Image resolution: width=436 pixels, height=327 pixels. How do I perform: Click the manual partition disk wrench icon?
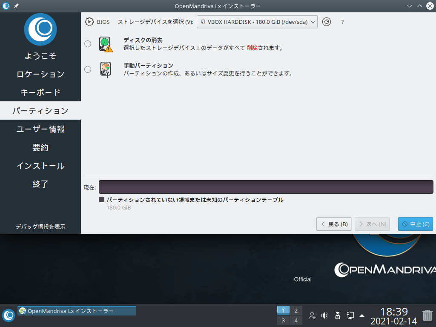coord(106,69)
